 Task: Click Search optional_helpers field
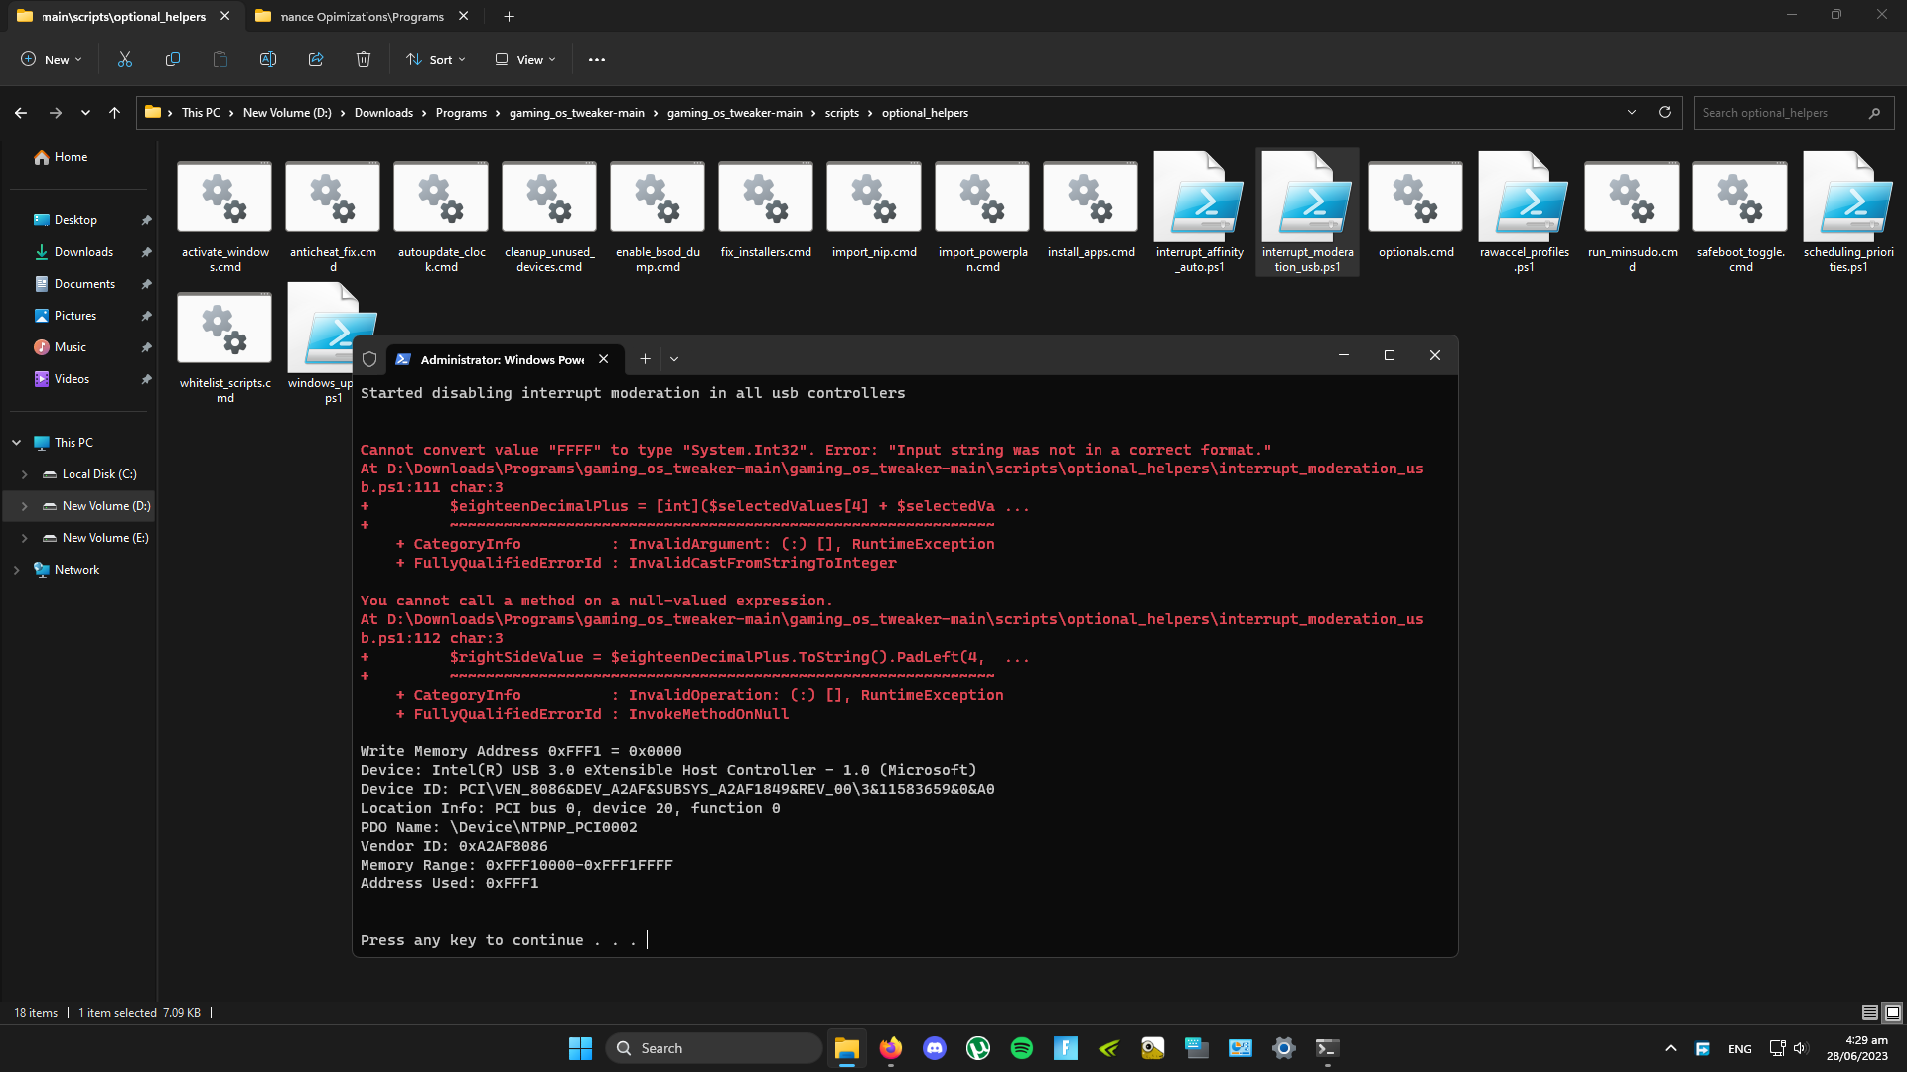pos(1794,113)
